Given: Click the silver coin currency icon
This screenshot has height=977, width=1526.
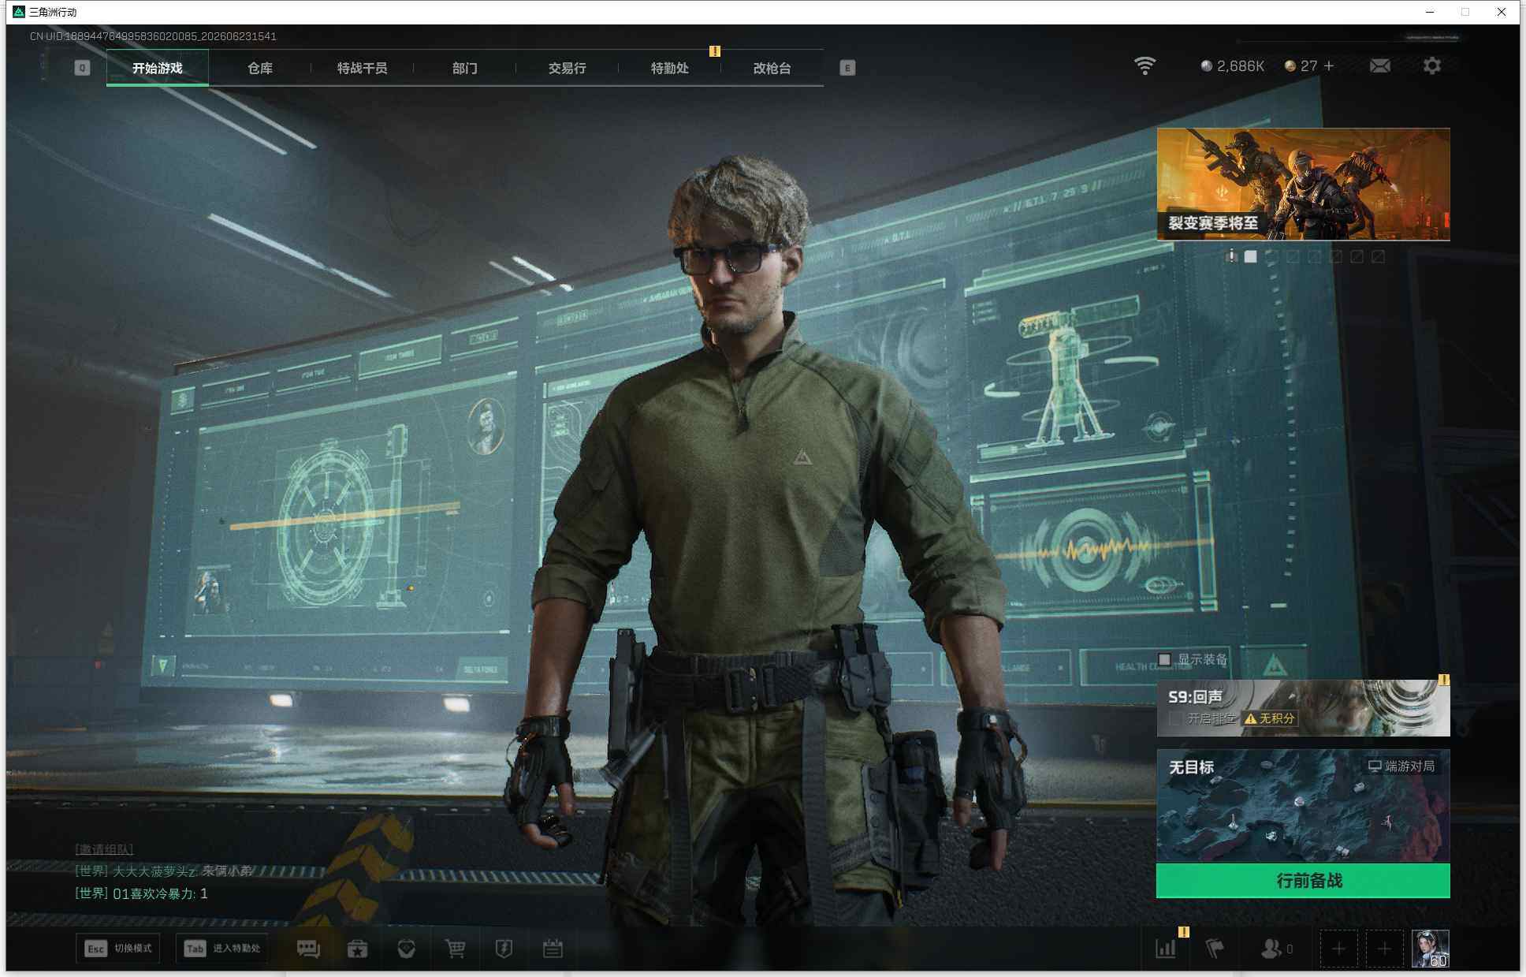Looking at the screenshot, I should pos(1206,66).
